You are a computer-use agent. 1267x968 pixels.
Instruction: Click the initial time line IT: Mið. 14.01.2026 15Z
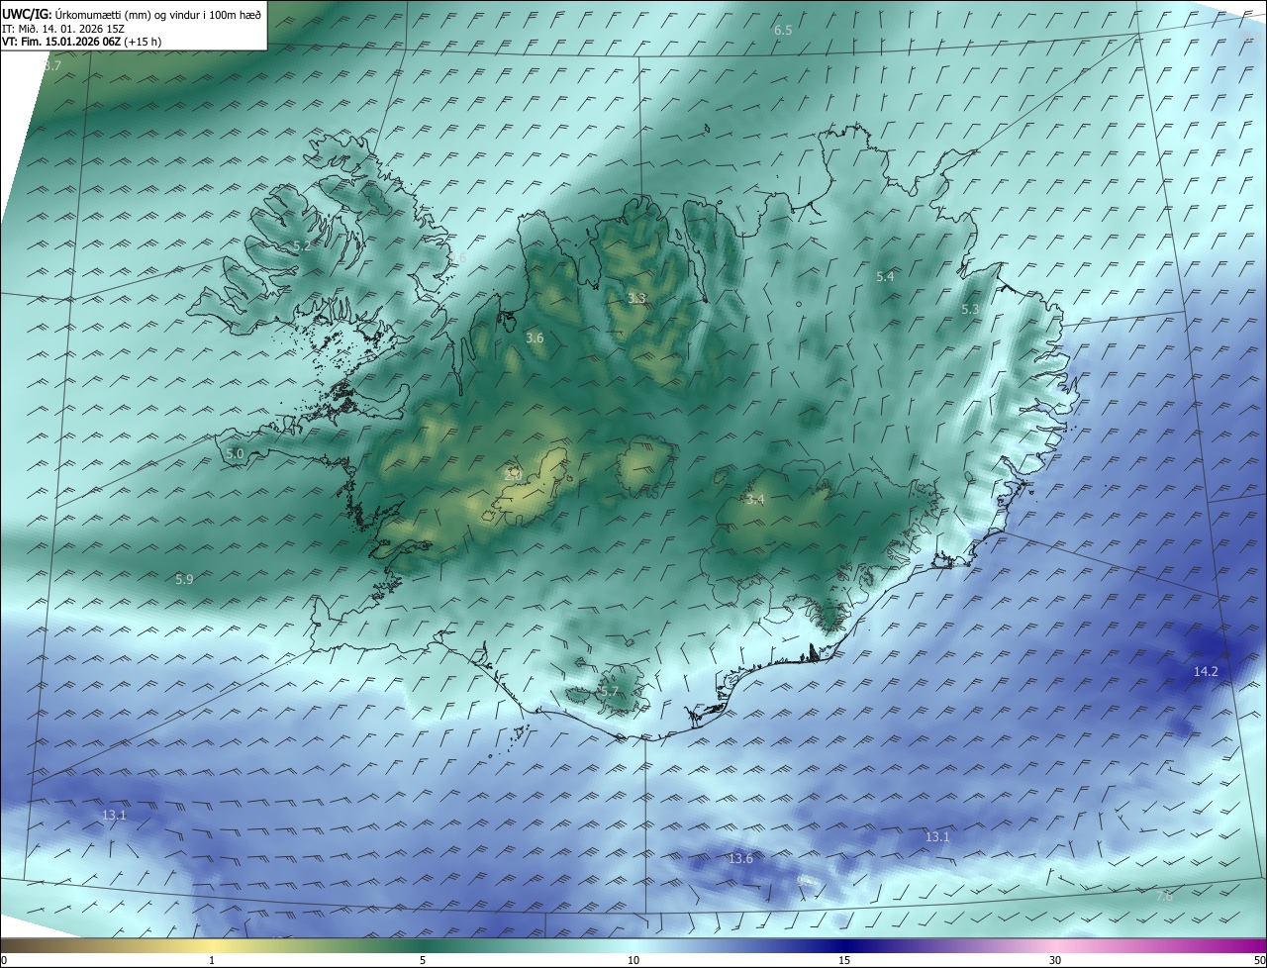click(x=63, y=28)
